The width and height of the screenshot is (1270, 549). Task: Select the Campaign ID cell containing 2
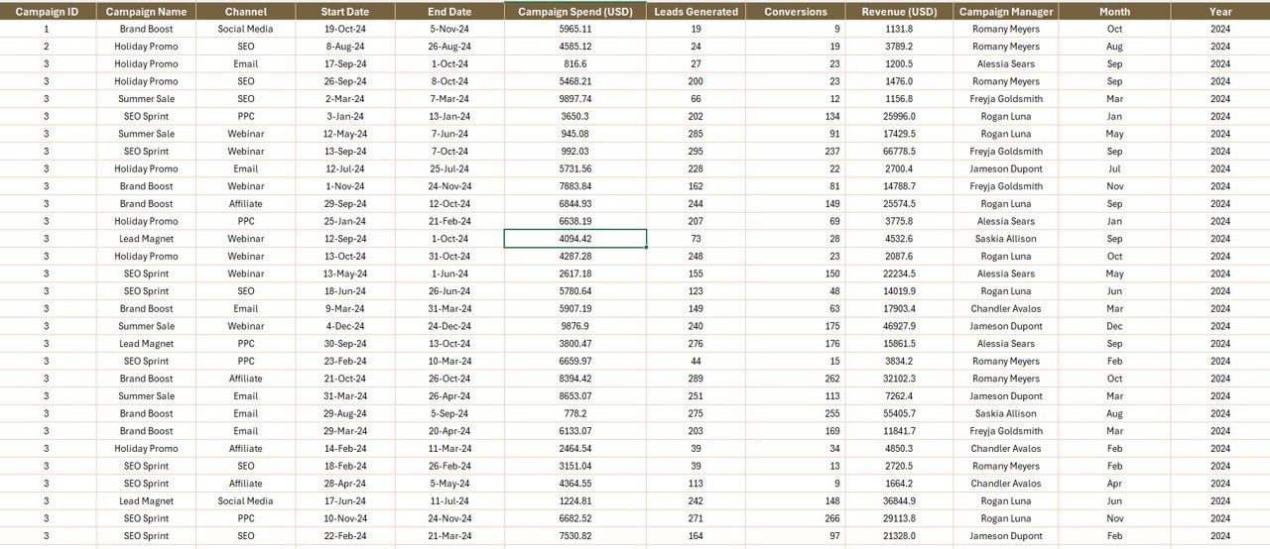pos(47,47)
